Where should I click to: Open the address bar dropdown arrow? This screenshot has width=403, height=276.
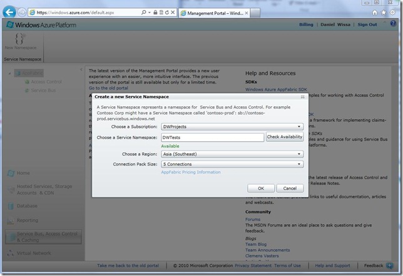[x=150, y=12]
